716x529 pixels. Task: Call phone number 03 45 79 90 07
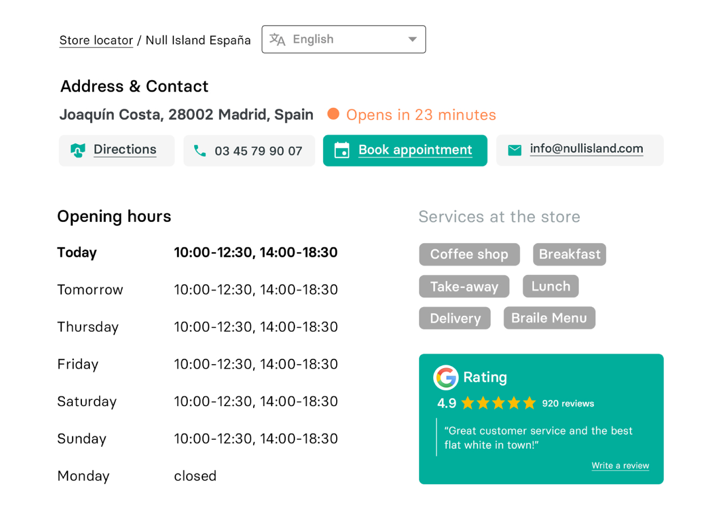click(x=258, y=151)
